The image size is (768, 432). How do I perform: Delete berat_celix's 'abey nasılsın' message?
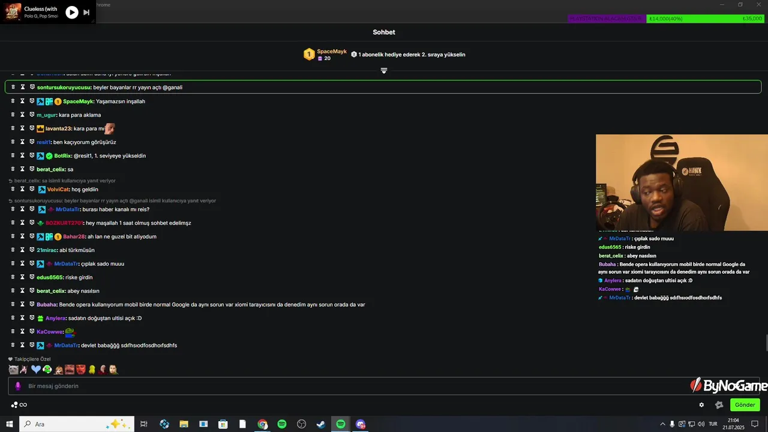[x=13, y=291]
